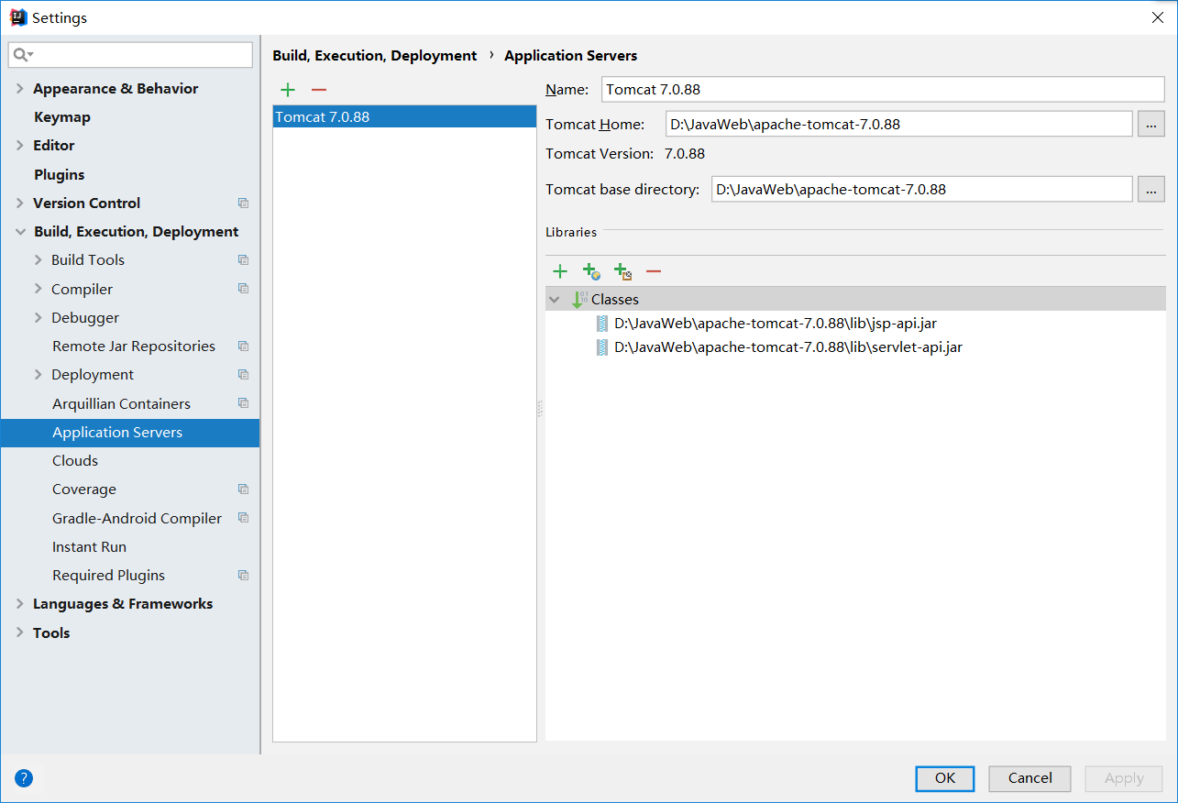Expand the Compiler node
Screen dimensions: 1178x803
tap(39, 289)
